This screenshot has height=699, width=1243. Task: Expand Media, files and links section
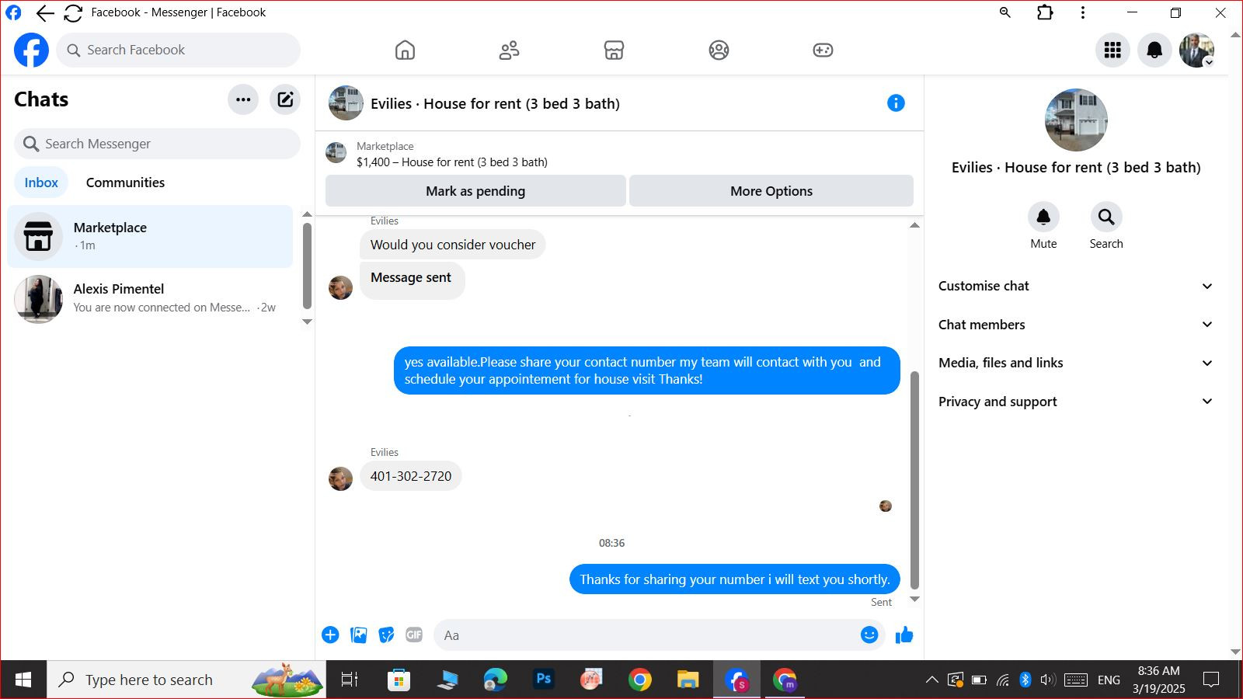[x=1075, y=363]
